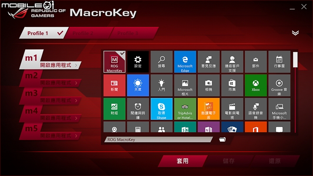The width and height of the screenshot is (313, 176).
Task: Select the Alarms & Clock (鬧鐘與時鐘) tile
Action: coord(138,109)
